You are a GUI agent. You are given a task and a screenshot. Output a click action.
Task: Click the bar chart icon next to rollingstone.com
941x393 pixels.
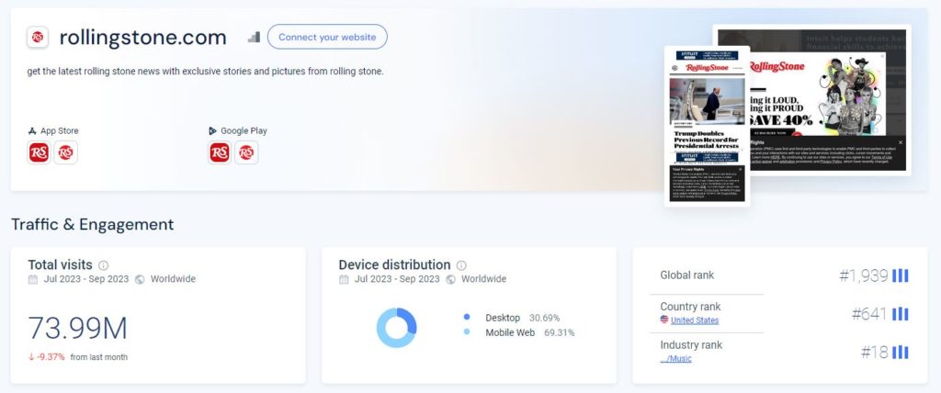coord(254,38)
